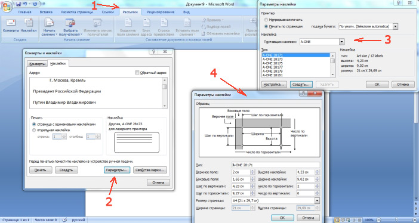Enable the Обратный адрес checkbox

point(137,72)
